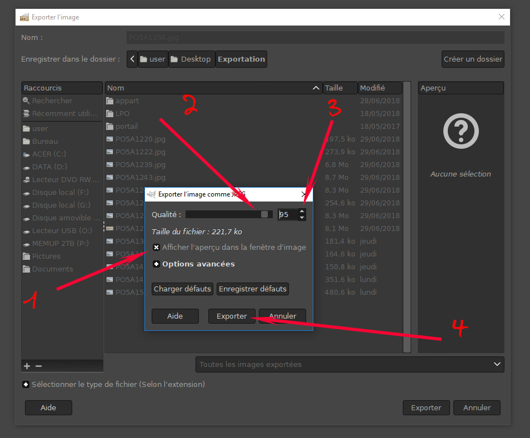Click Créer un dossier button
The height and width of the screenshot is (438, 530).
coord(473,59)
